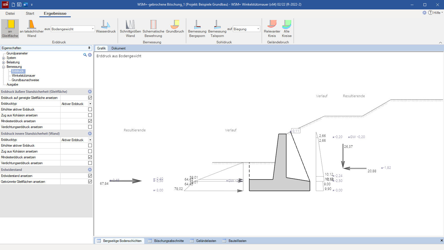Switch to the Dokument tab
The width and height of the screenshot is (444, 250).
tap(118, 48)
